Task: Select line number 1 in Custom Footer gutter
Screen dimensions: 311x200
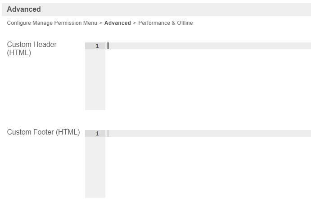Action: click(97, 134)
